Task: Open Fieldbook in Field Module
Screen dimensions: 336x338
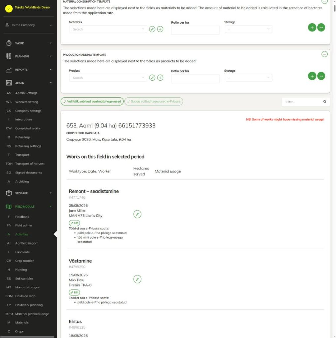Action: point(22,217)
